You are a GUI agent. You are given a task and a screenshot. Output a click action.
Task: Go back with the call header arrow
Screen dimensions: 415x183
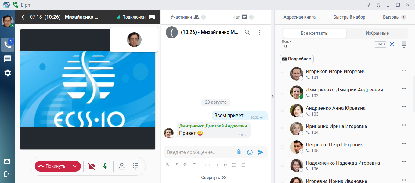pyautogui.click(x=24, y=17)
